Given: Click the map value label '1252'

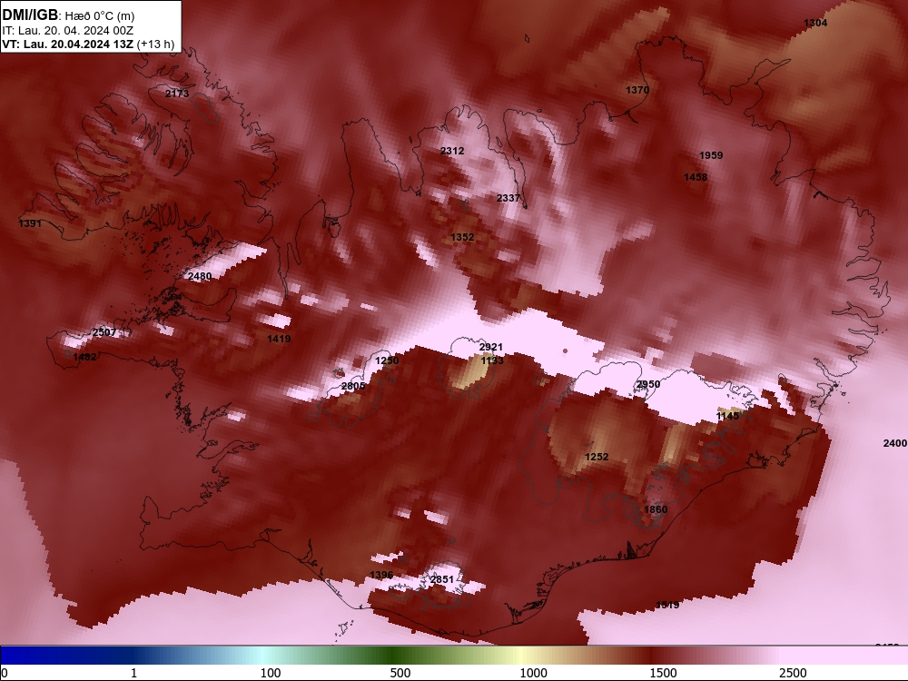Looking at the screenshot, I should click(x=597, y=457).
